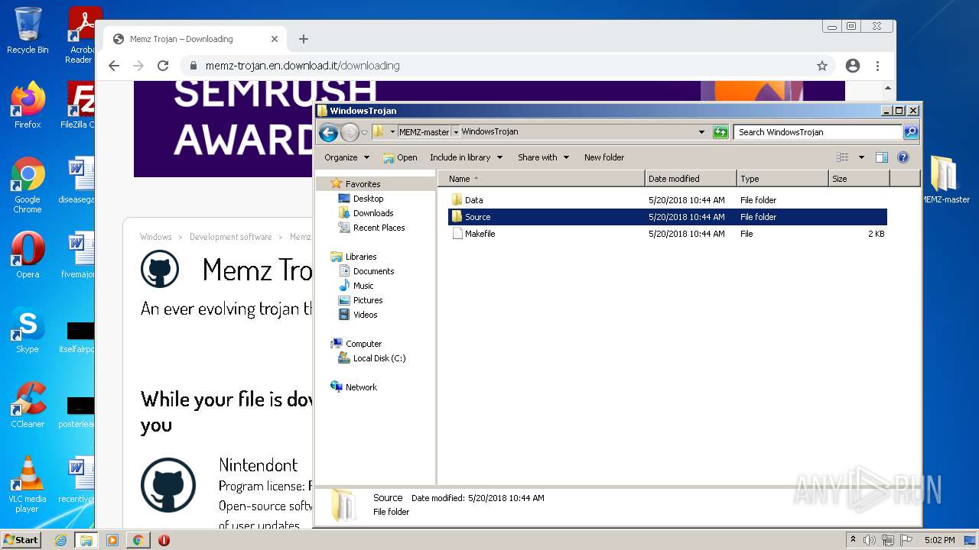
Task: Select Network in navigation pane
Action: (x=361, y=387)
